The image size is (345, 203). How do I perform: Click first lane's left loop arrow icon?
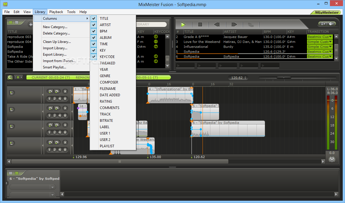(50, 91)
